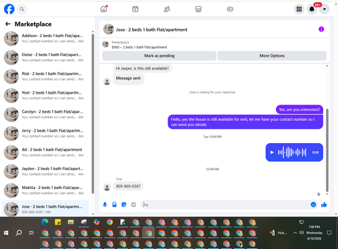Record a voice clip with microphone icon

click(105, 204)
